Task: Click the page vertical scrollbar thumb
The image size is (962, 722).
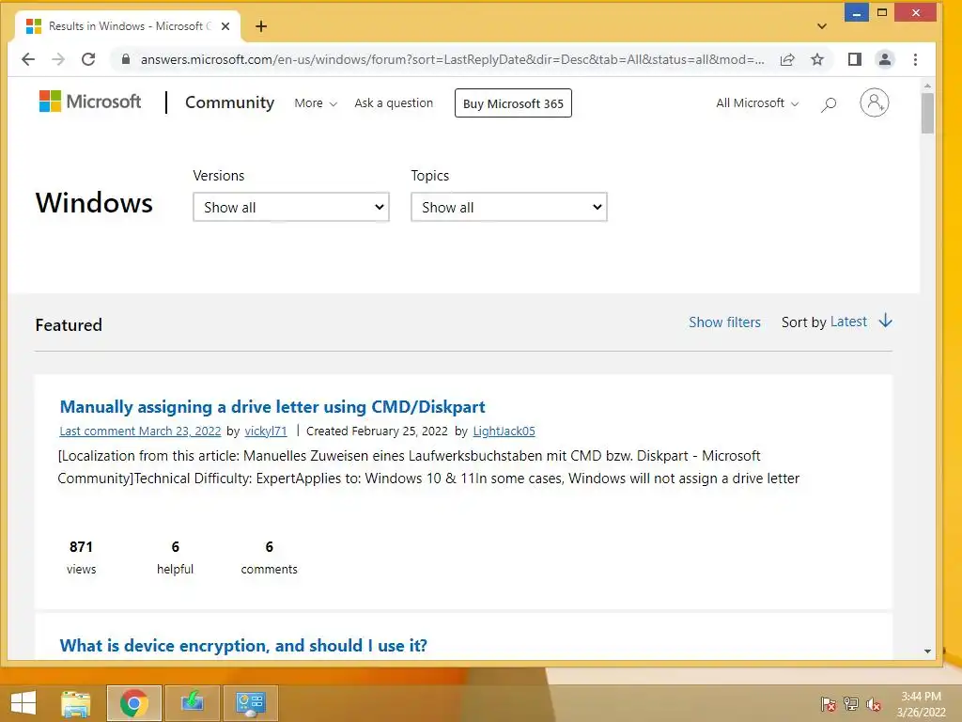Action: click(927, 113)
